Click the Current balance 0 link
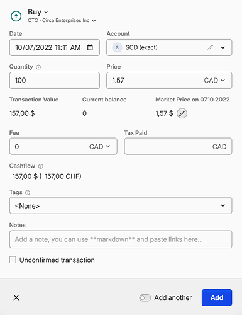Viewport: 242px width, 315px height. coord(84,113)
